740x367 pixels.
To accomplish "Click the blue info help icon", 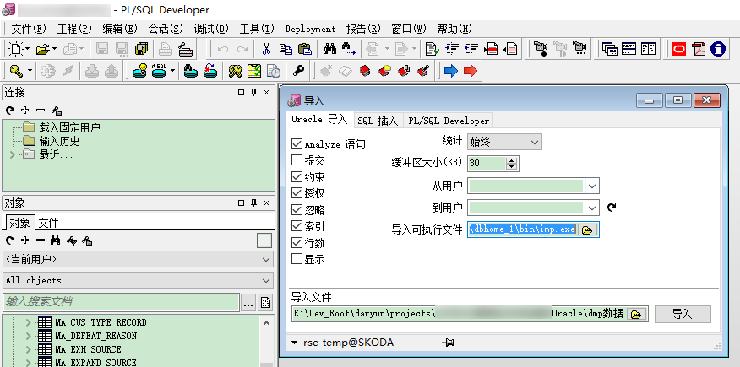I will [718, 49].
